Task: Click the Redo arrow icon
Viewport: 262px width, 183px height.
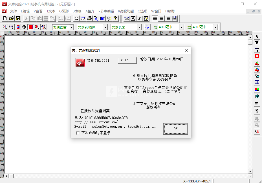Action: coord(68,18)
